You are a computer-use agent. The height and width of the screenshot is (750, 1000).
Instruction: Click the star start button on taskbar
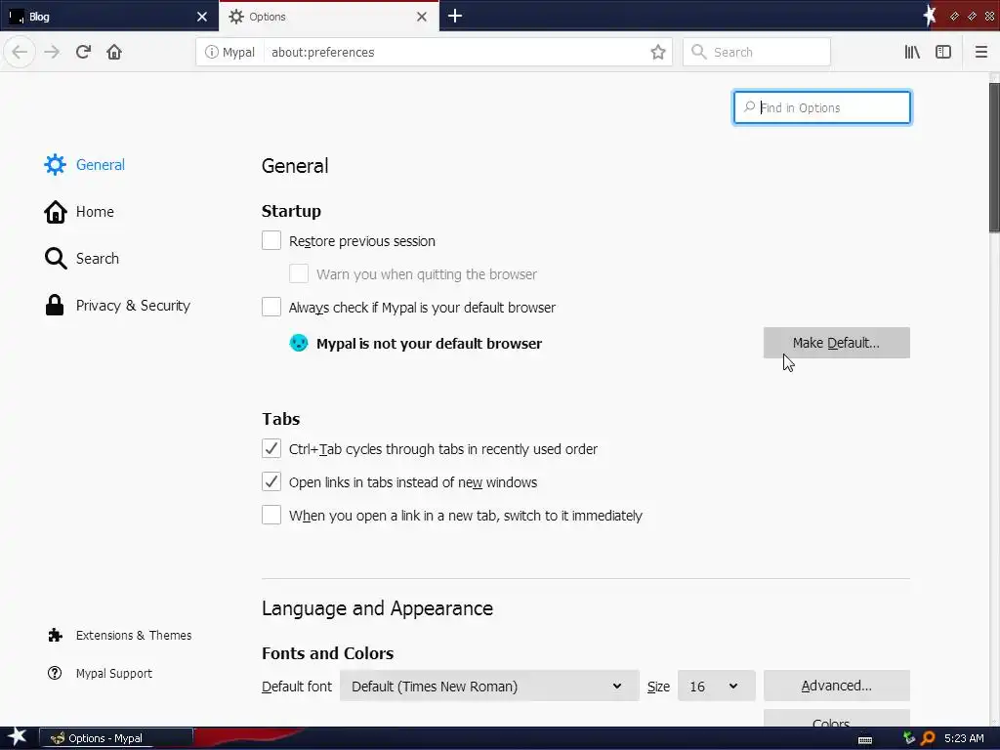pyautogui.click(x=18, y=738)
